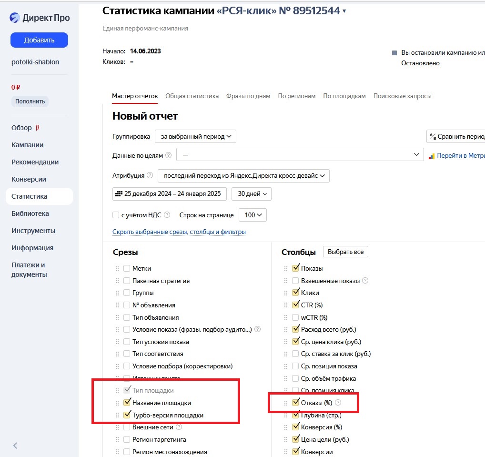The height and width of the screenshot is (457, 485).
Task: Click help icon next to Отказы (%)
Action: pos(338,403)
